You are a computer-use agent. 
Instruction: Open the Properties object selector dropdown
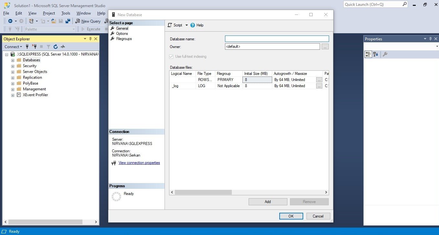coord(437,46)
